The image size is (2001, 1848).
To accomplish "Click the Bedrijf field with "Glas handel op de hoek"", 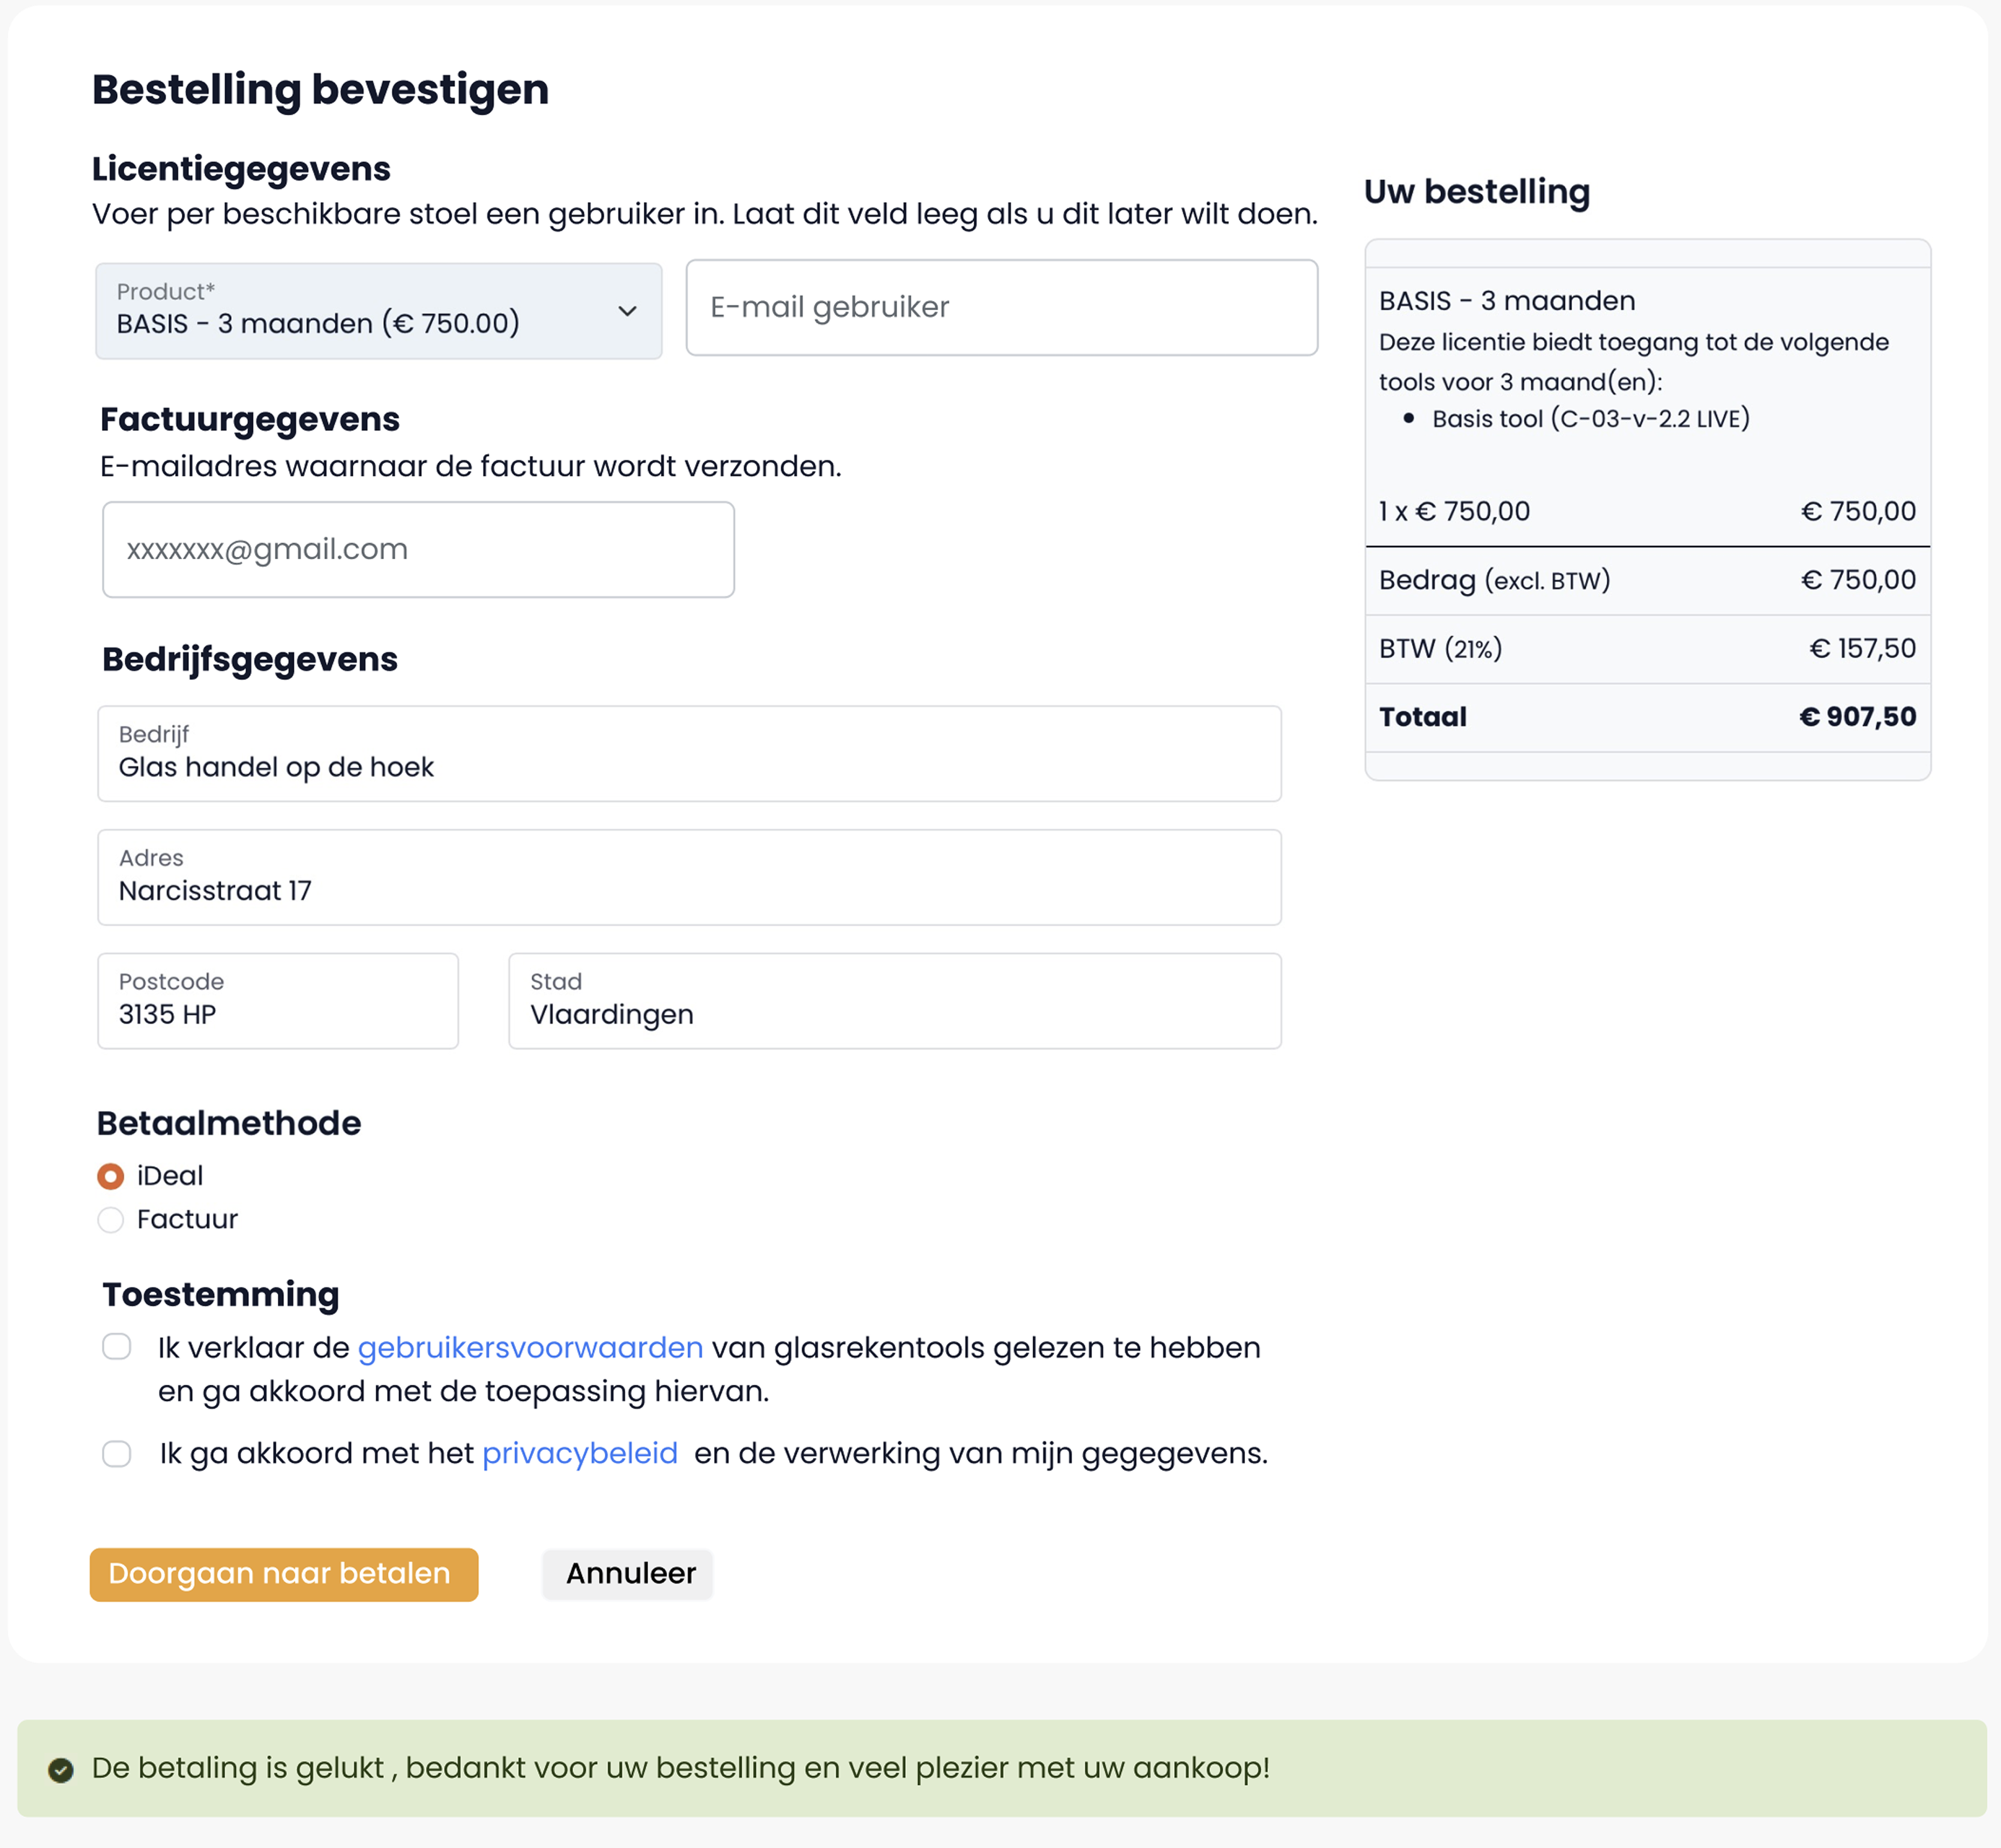I will click(x=689, y=753).
